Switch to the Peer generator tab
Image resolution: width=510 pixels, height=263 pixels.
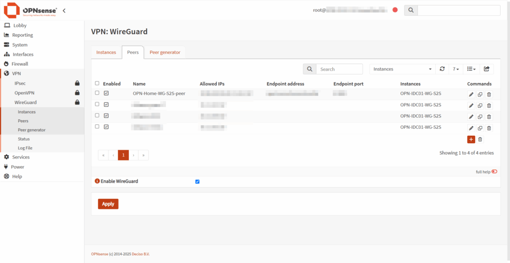[165, 52]
